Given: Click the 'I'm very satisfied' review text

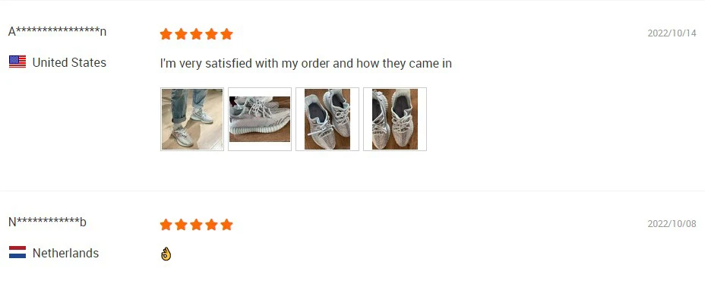Looking at the screenshot, I should pyautogui.click(x=305, y=63).
